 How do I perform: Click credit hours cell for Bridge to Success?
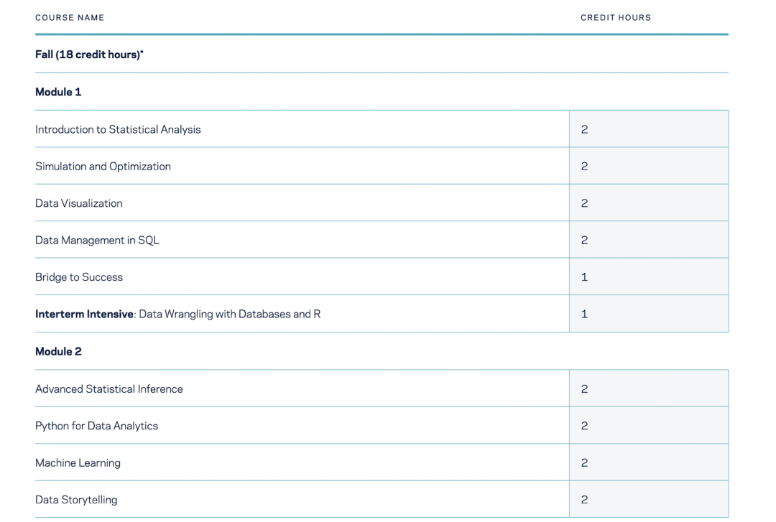648,277
